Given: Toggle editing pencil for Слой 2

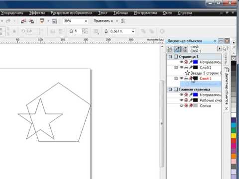Looking at the screenshot, I should 191,68.
